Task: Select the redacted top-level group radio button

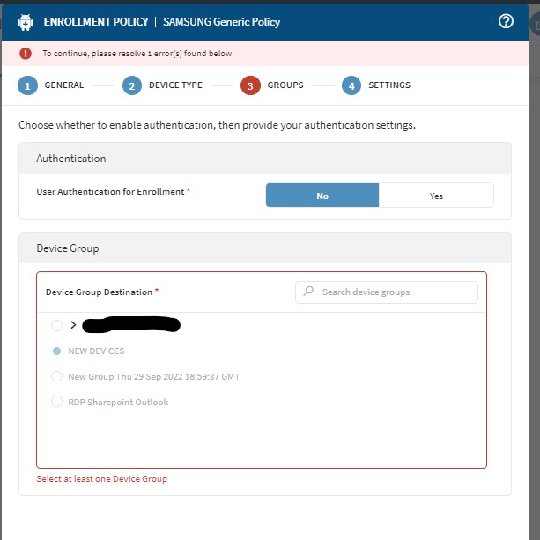Action: pos(57,325)
